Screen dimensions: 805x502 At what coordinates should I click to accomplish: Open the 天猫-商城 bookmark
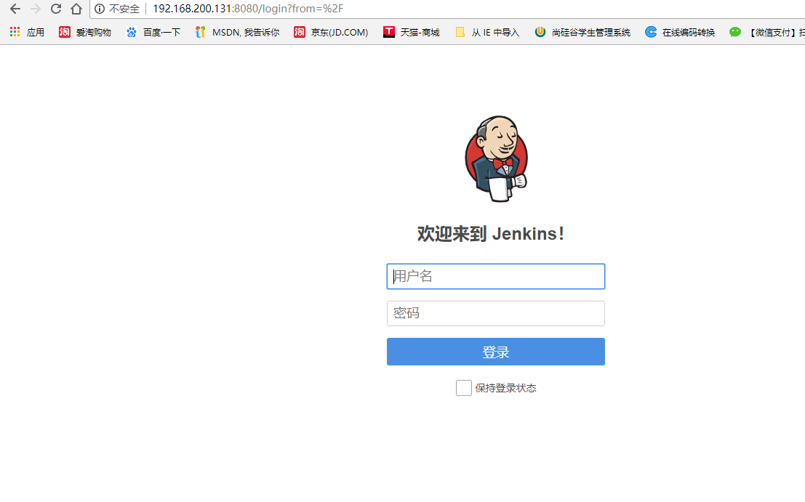pyautogui.click(x=412, y=32)
